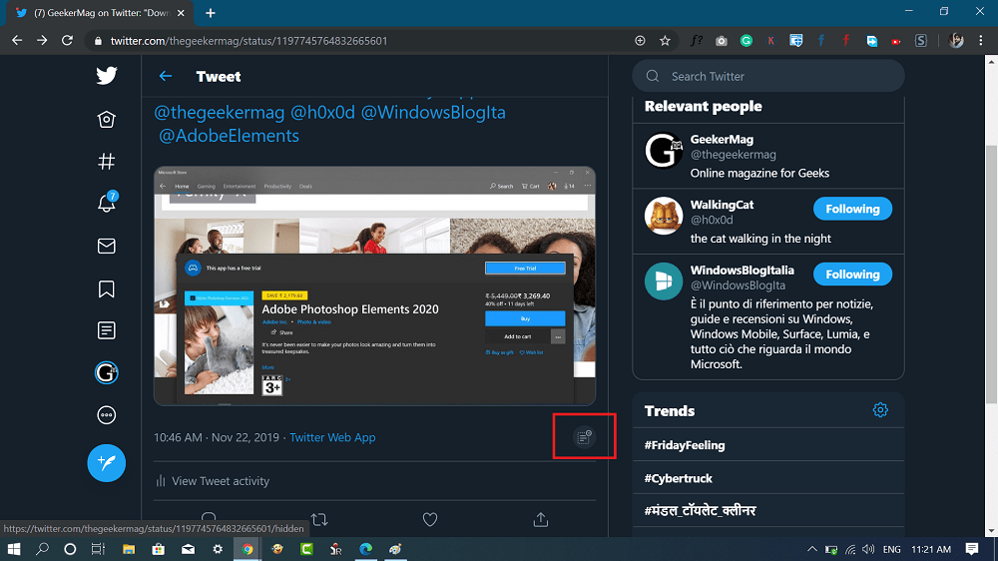Open #FridayFeeling trend

(x=685, y=445)
